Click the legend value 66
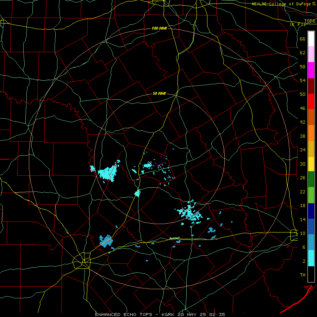Viewport: 317px width, 317px height. pyautogui.click(x=303, y=39)
